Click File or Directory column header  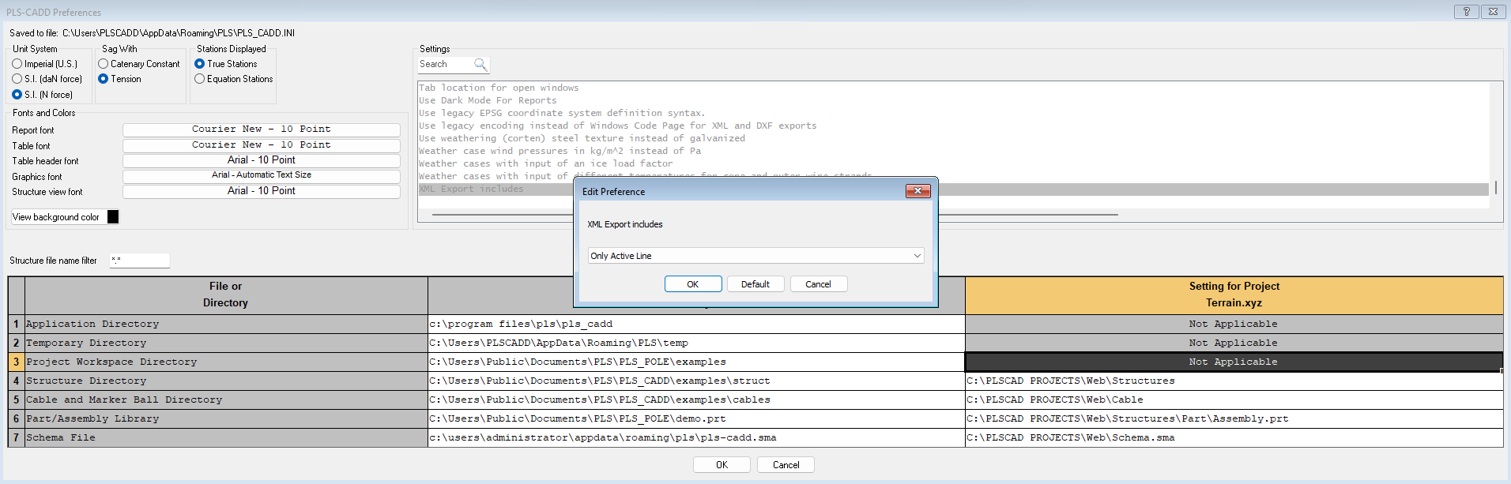(226, 295)
